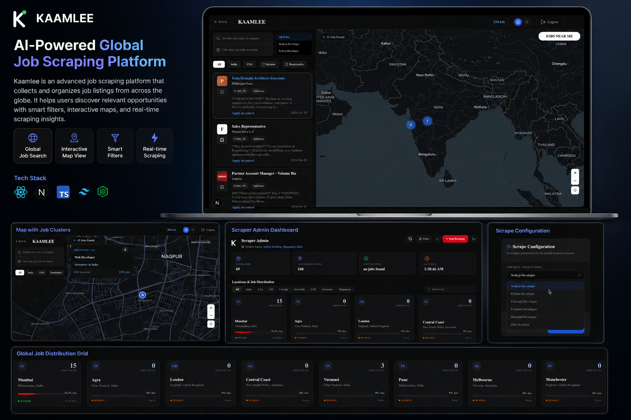Click the JOBS NEAR ME button
Viewport: 631px width, 420px height.
[x=559, y=36]
